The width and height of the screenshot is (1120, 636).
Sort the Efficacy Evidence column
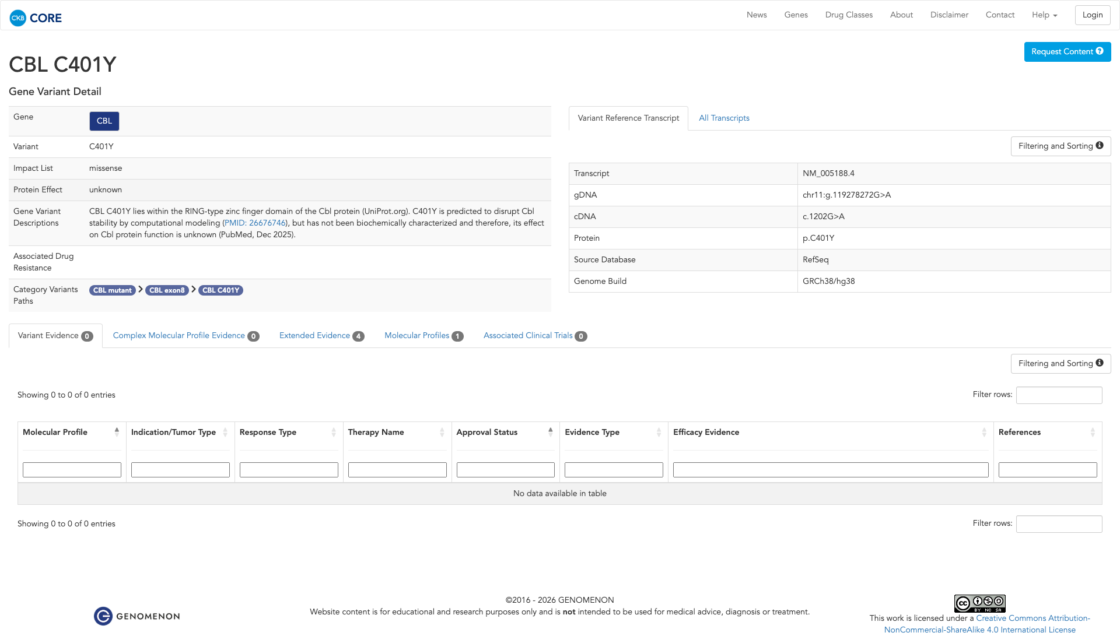click(984, 432)
